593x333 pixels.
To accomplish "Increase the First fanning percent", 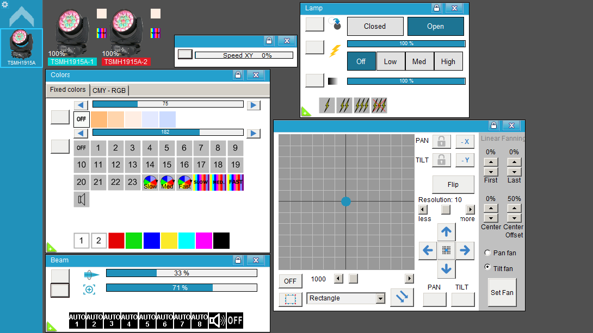I will tap(491, 162).
